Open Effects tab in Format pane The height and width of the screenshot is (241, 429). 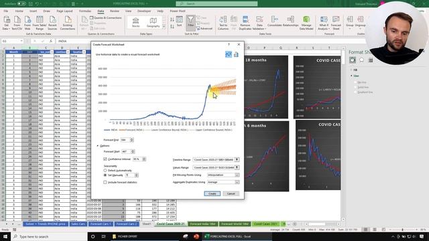361,60
